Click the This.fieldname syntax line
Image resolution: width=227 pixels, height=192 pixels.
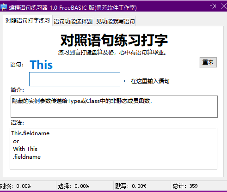(x=31, y=133)
